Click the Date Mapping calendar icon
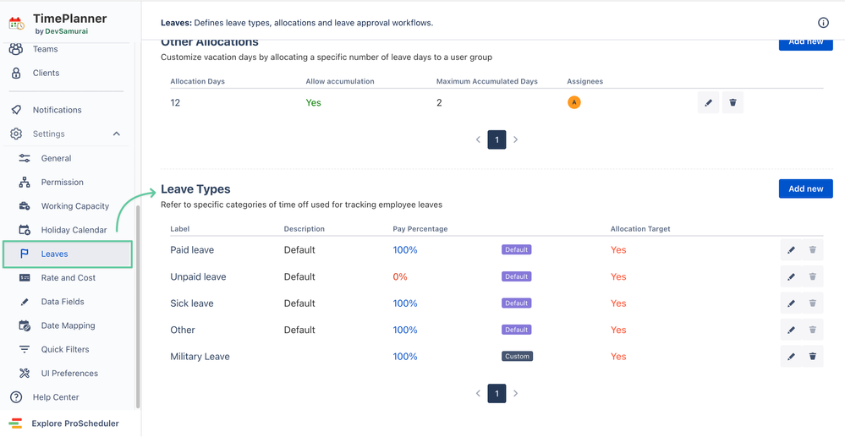The width and height of the screenshot is (845, 437). click(x=25, y=325)
